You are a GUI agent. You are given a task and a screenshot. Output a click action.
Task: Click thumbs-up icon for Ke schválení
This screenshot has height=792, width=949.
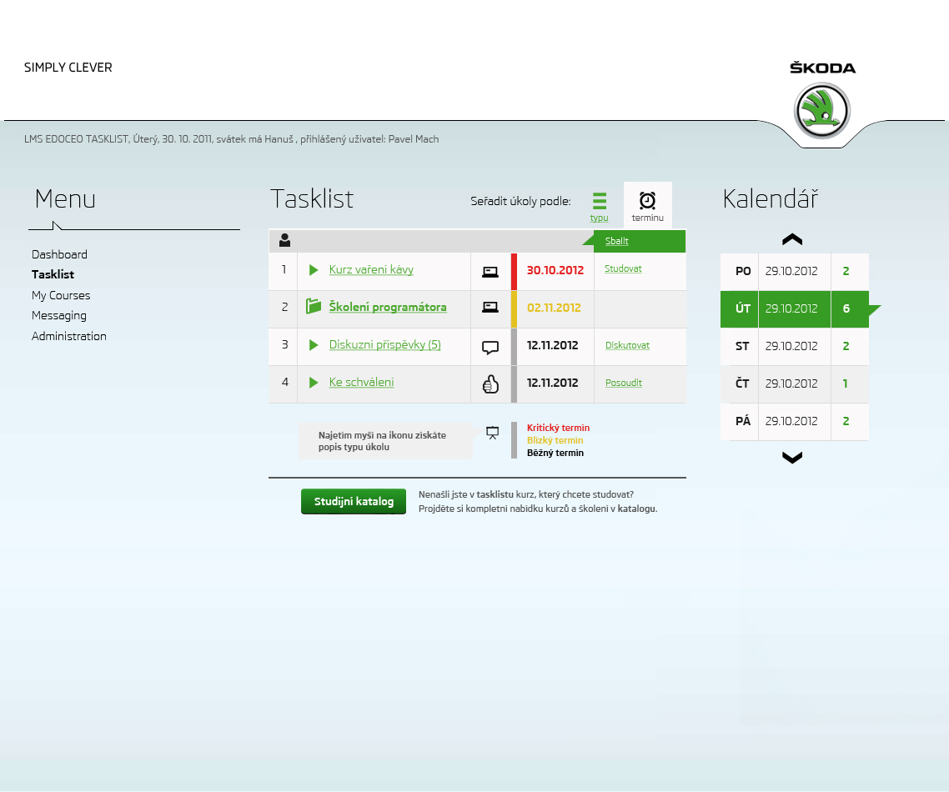click(490, 383)
